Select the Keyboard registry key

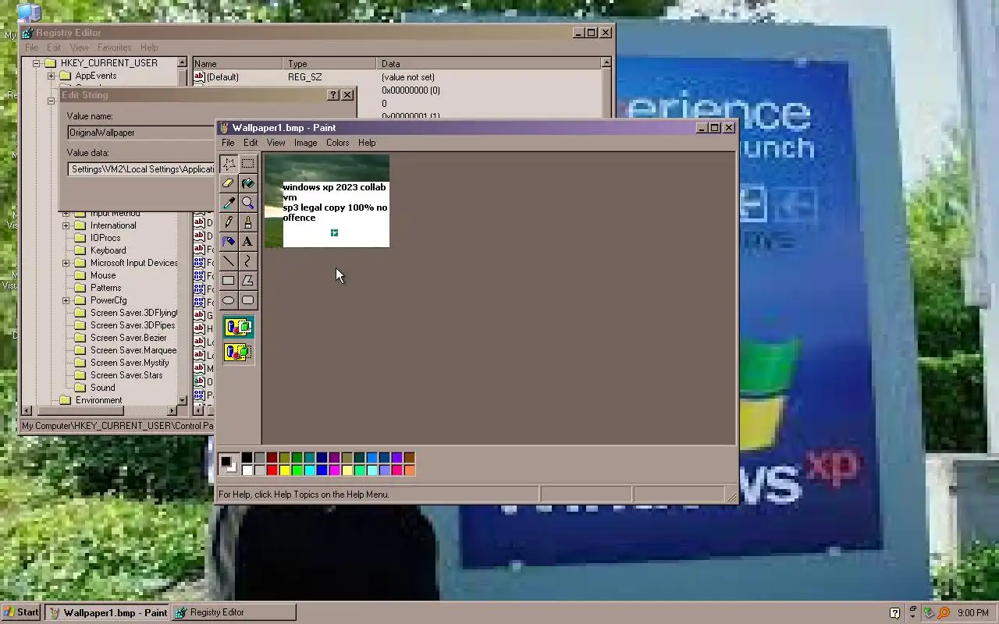pyautogui.click(x=108, y=250)
